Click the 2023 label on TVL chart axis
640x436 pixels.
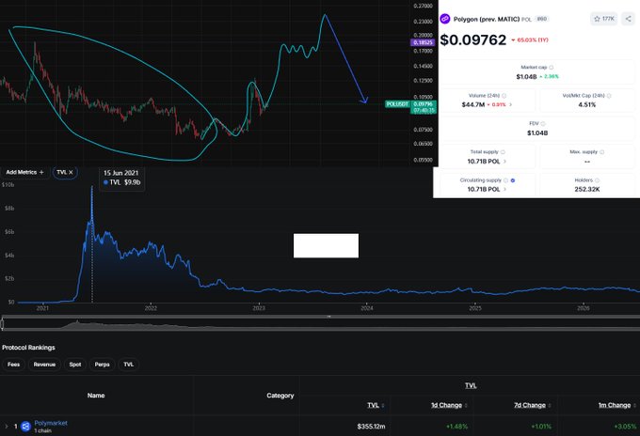point(259,308)
